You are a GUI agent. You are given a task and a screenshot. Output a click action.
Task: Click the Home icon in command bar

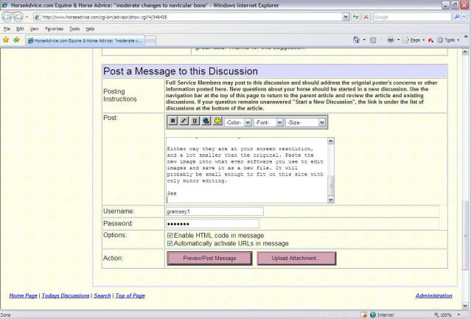[x=356, y=40]
